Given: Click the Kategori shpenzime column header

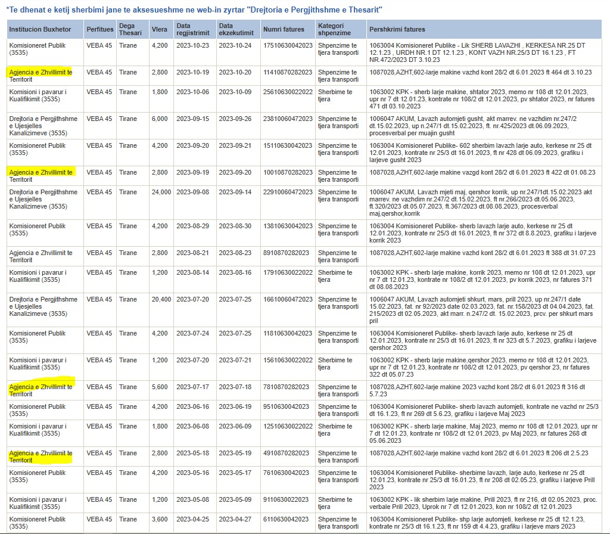Looking at the screenshot, I should 334,29.
